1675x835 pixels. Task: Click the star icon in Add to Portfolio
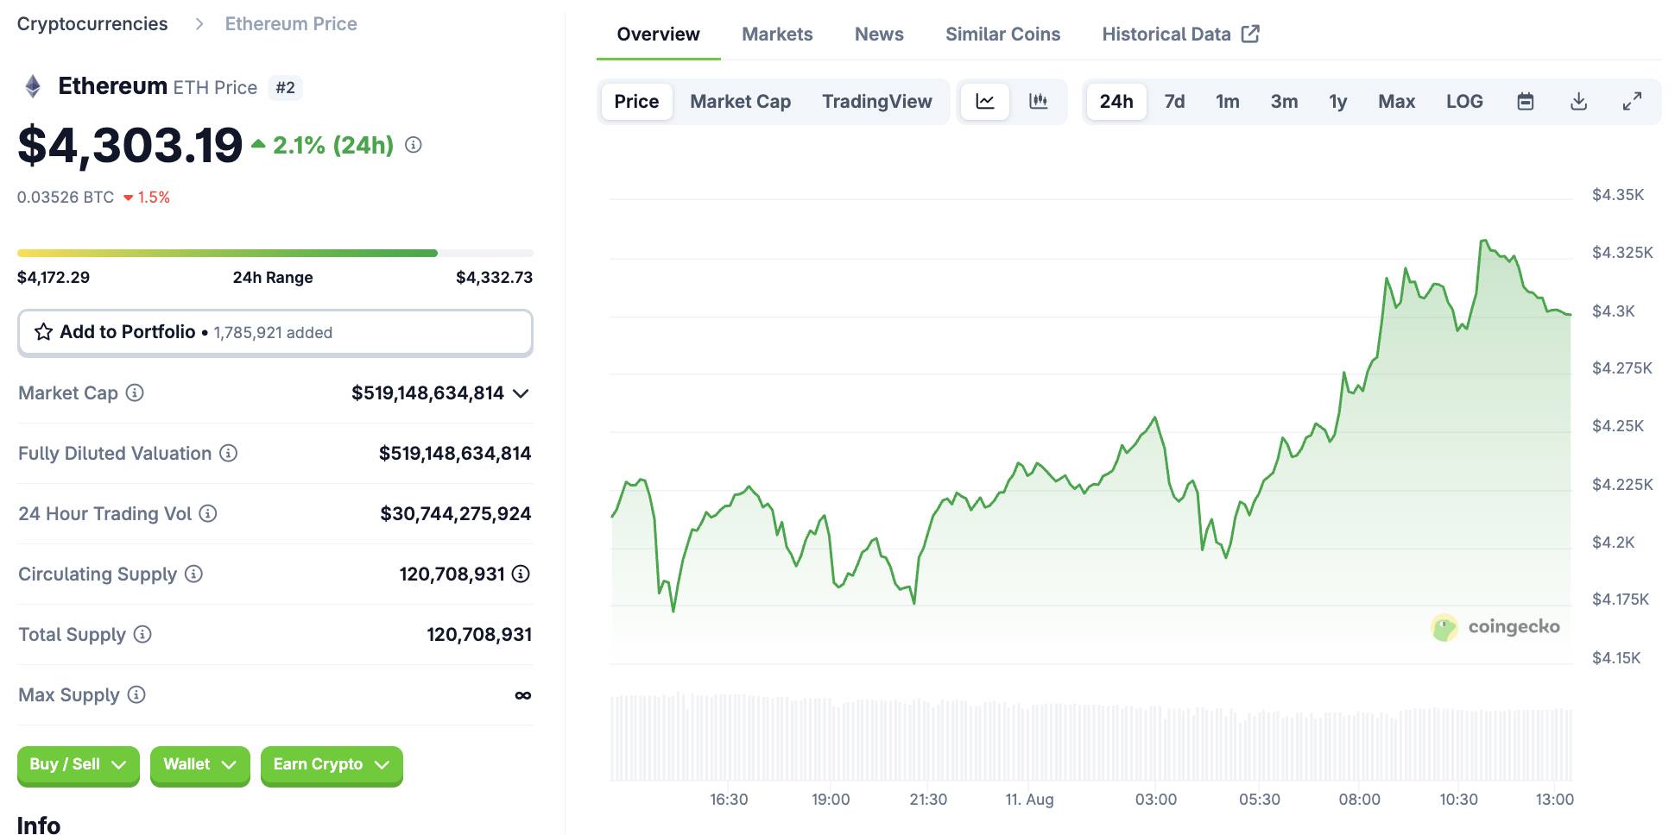43,332
